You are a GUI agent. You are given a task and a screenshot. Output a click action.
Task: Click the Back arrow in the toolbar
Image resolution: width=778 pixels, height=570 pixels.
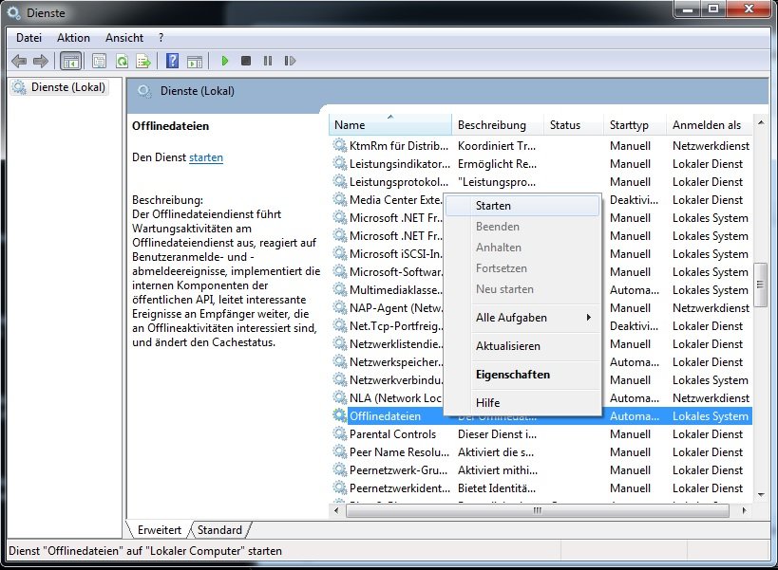pyautogui.click(x=19, y=61)
